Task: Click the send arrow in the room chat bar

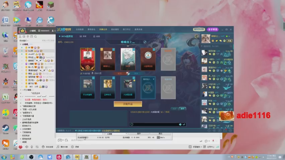Action: 184,124
